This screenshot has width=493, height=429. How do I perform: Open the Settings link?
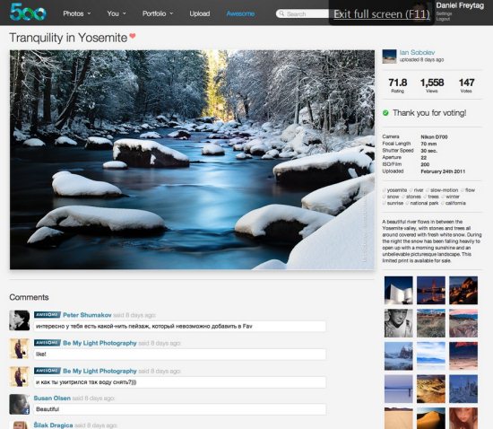[x=444, y=13]
